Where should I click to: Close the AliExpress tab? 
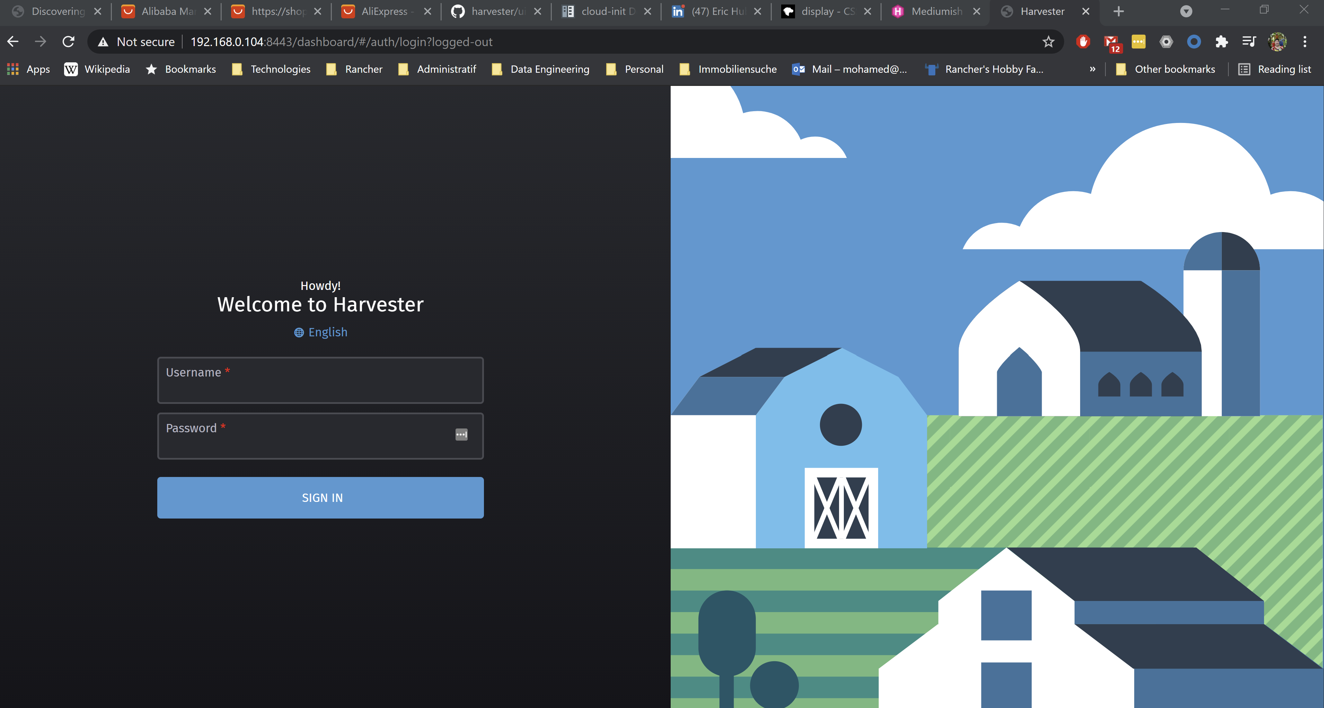tap(427, 11)
